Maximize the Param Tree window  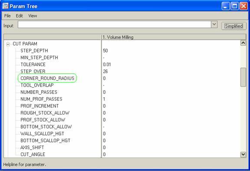click(234, 6)
